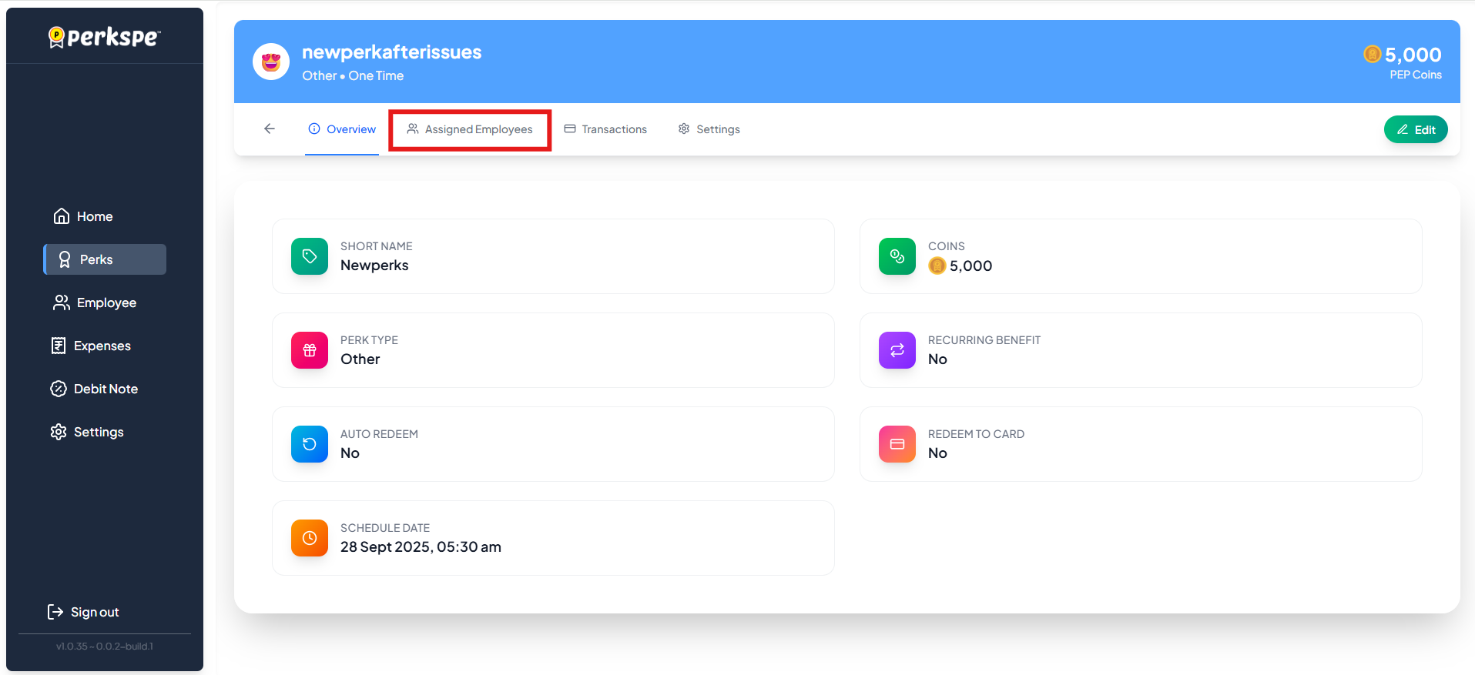Open Debit Note from the sidebar
This screenshot has width=1475, height=675.
[x=94, y=389]
